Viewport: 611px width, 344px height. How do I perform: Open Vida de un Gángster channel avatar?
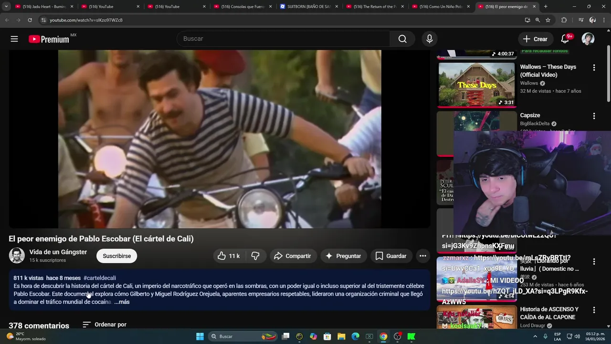click(17, 256)
